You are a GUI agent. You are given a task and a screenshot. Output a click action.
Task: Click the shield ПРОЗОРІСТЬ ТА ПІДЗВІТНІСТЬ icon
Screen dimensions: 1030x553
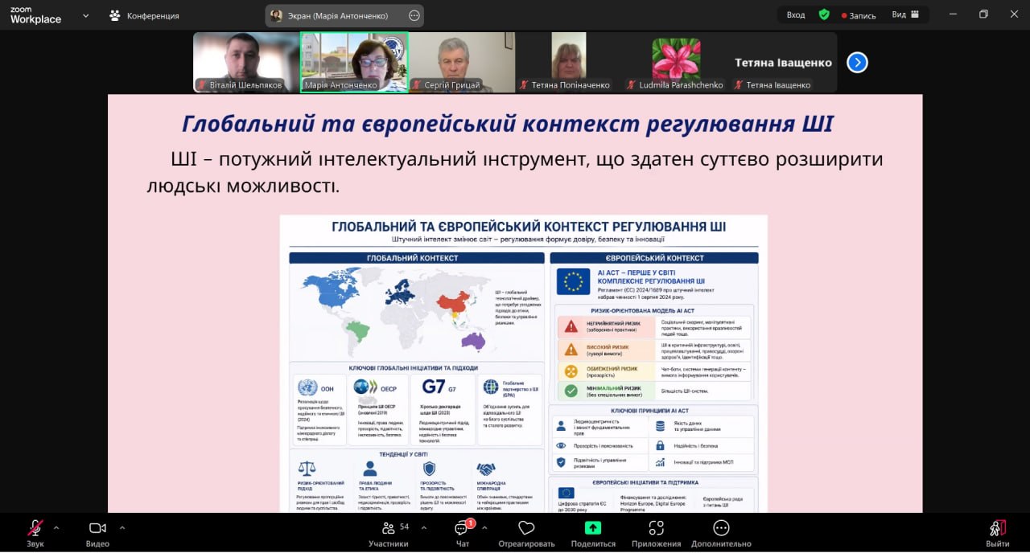click(x=429, y=469)
